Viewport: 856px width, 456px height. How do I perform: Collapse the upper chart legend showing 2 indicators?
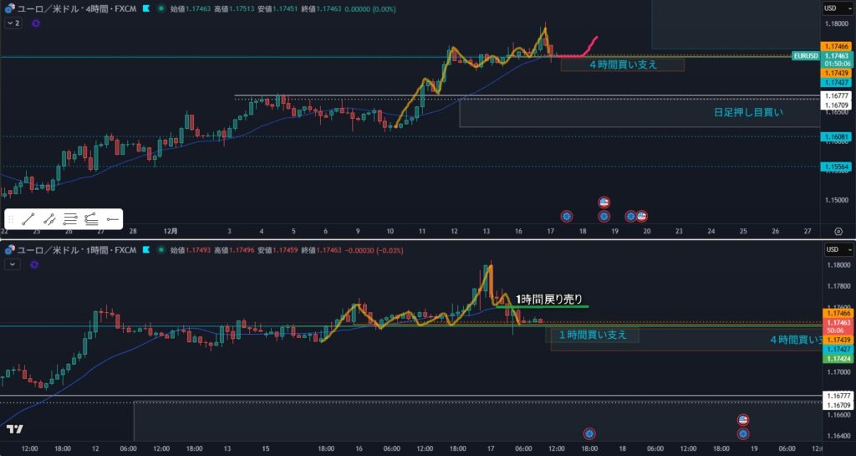13,23
